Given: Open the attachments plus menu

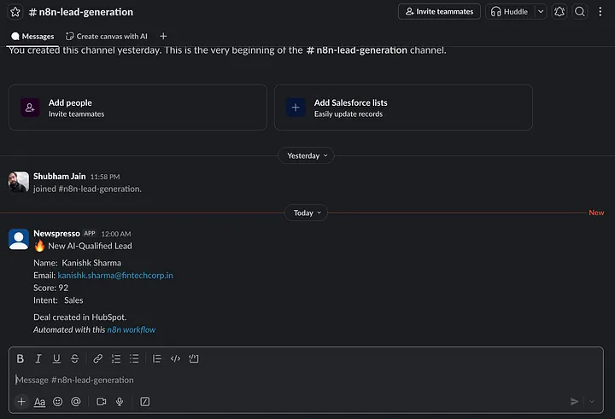Looking at the screenshot, I should [21, 402].
